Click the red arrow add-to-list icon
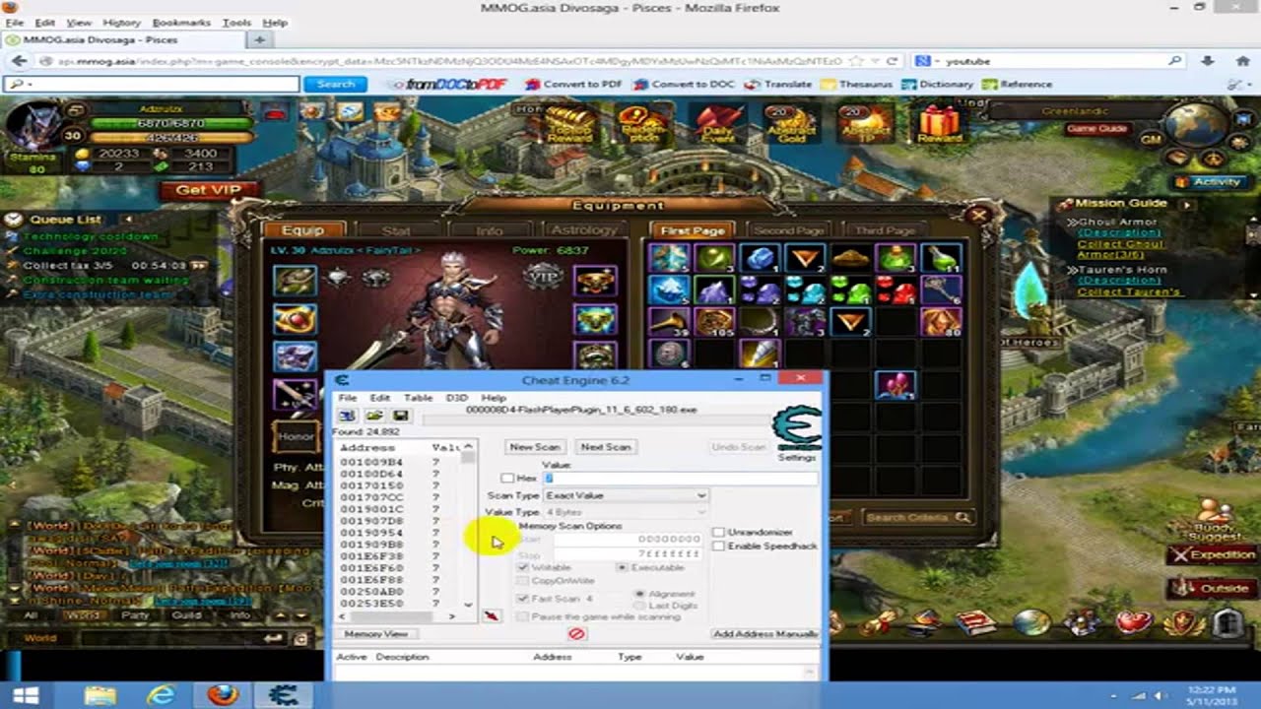This screenshot has width=1261, height=709. [492, 616]
